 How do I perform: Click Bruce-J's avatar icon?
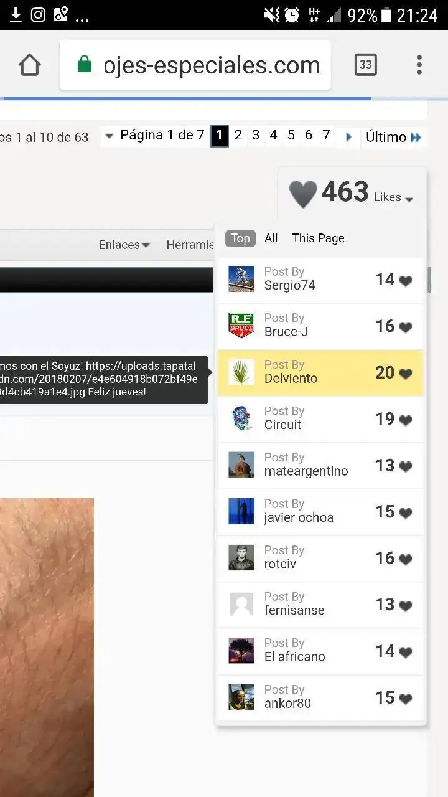pyautogui.click(x=241, y=325)
